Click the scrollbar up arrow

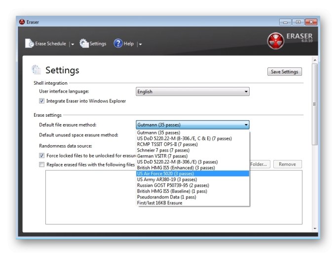(x=315, y=60)
